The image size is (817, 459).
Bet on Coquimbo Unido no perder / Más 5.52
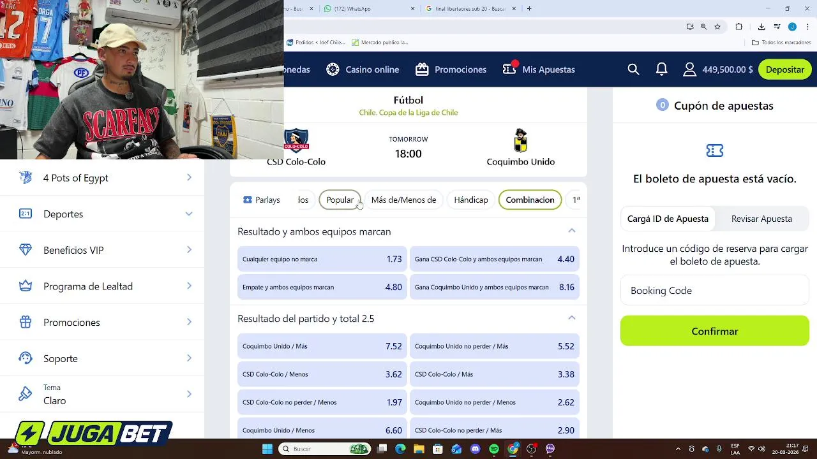495,346
